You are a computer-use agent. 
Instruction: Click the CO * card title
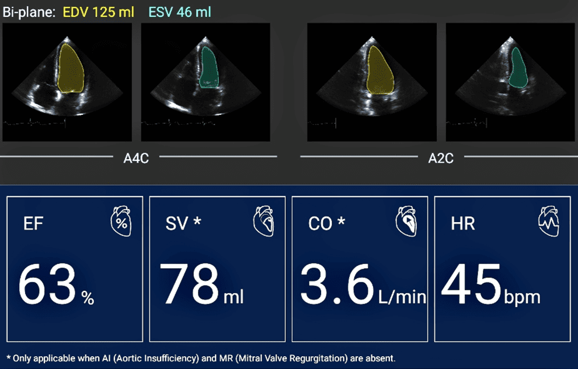coord(326,223)
